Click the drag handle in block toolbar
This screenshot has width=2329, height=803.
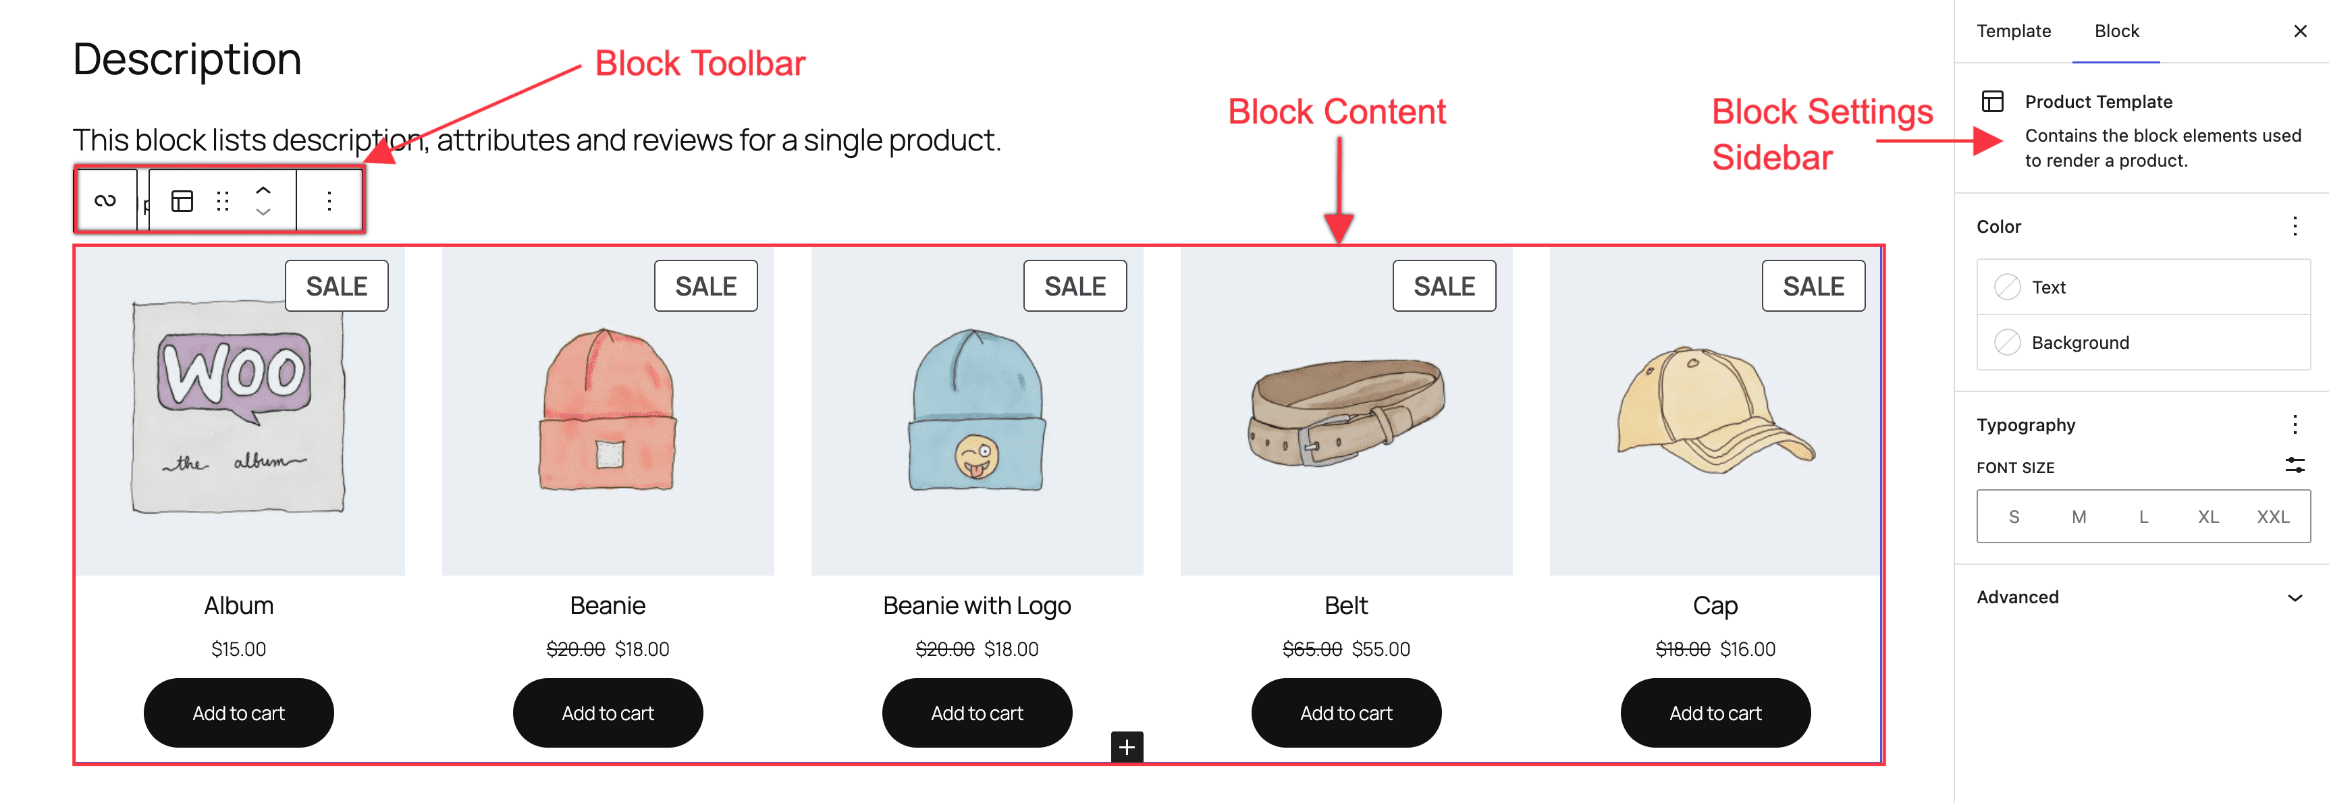(222, 200)
